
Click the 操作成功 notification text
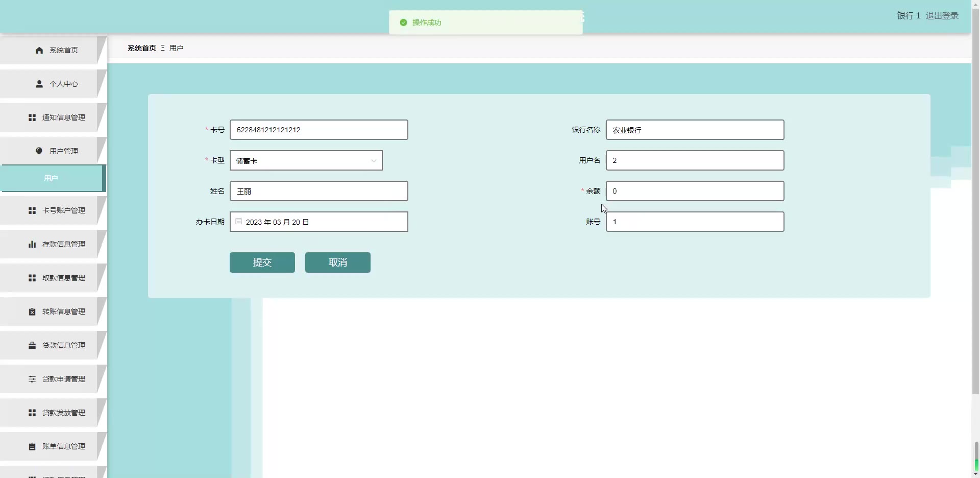pyautogui.click(x=427, y=22)
